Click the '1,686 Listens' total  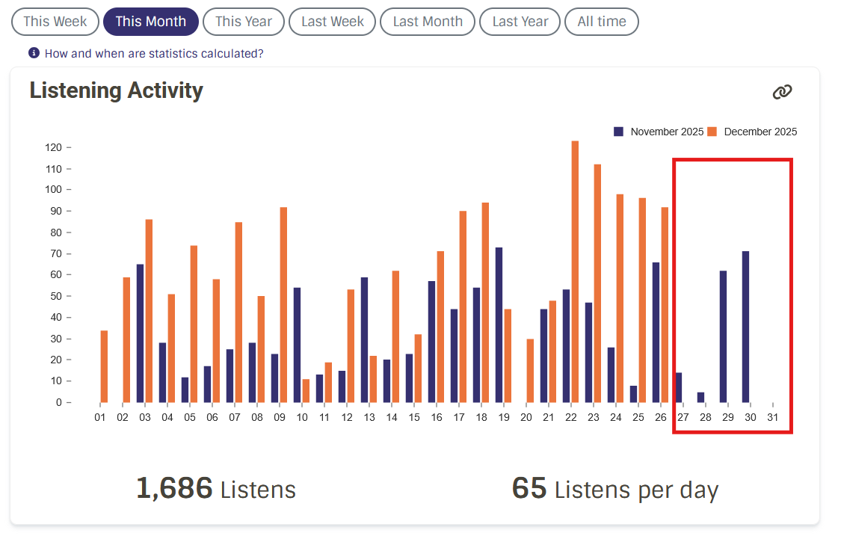(216, 489)
